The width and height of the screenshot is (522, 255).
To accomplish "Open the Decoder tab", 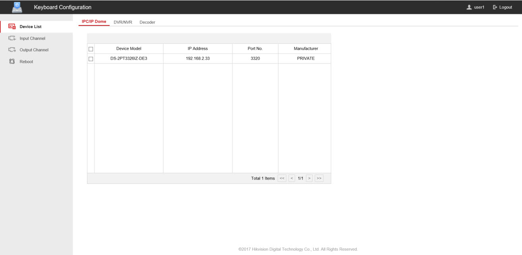I will coord(147,22).
